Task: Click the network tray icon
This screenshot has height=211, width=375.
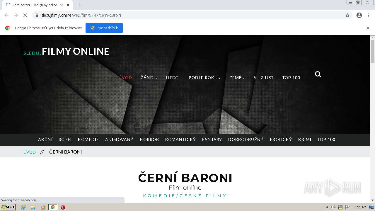Action: click(340, 207)
